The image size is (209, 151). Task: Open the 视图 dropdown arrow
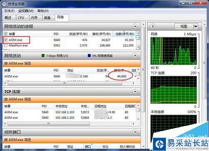(x=196, y=26)
